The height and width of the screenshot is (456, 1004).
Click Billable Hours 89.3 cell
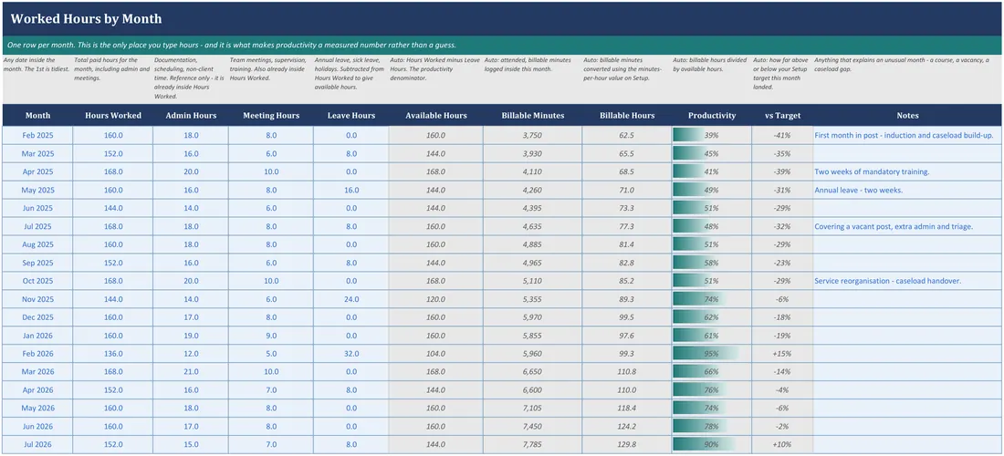(627, 298)
